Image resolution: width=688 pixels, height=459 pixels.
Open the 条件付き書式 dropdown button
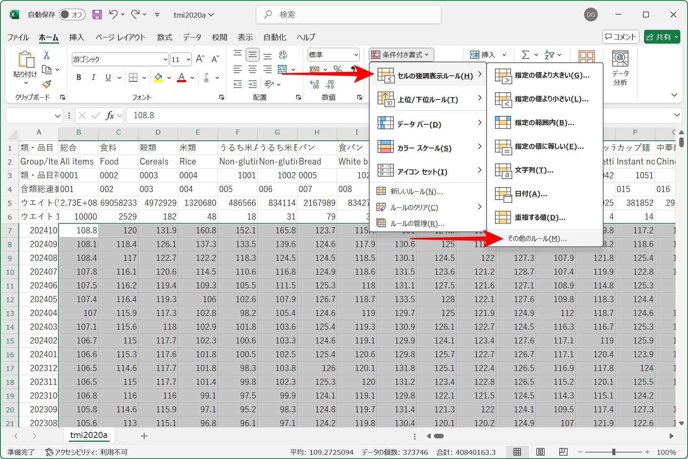coord(401,55)
